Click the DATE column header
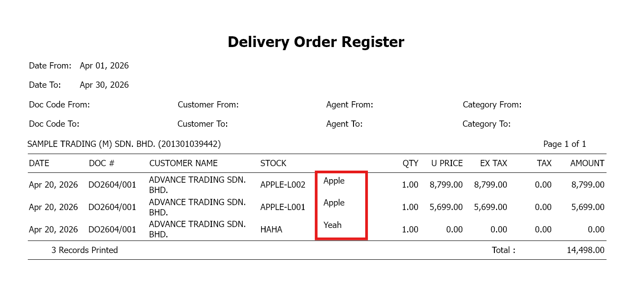 point(39,163)
